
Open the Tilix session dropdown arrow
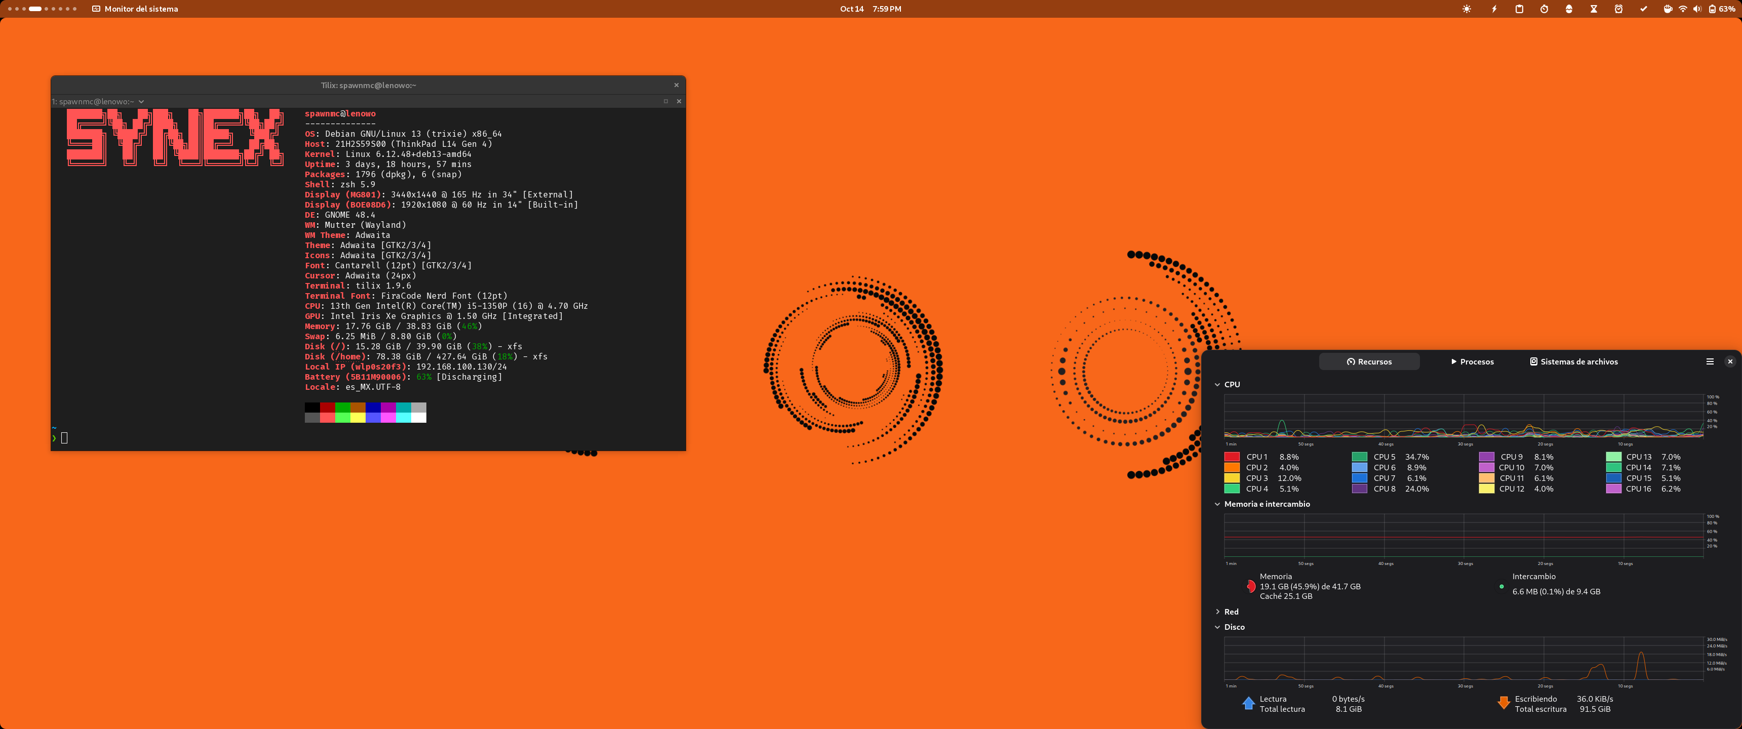(141, 101)
